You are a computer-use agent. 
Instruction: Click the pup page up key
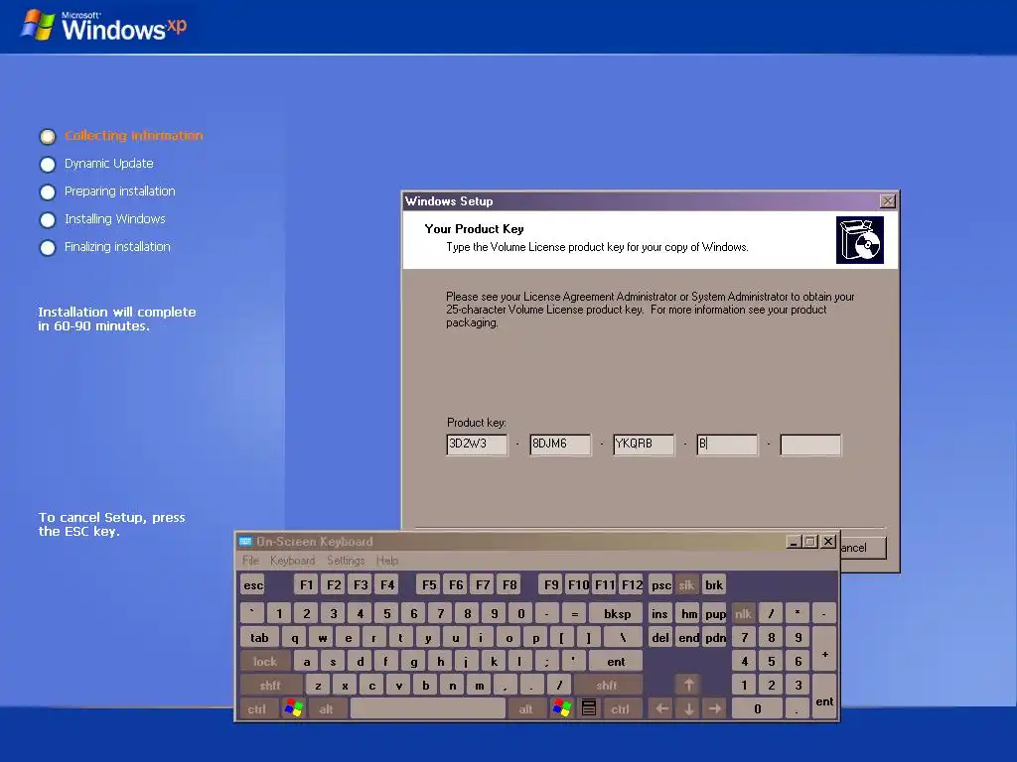[715, 613]
